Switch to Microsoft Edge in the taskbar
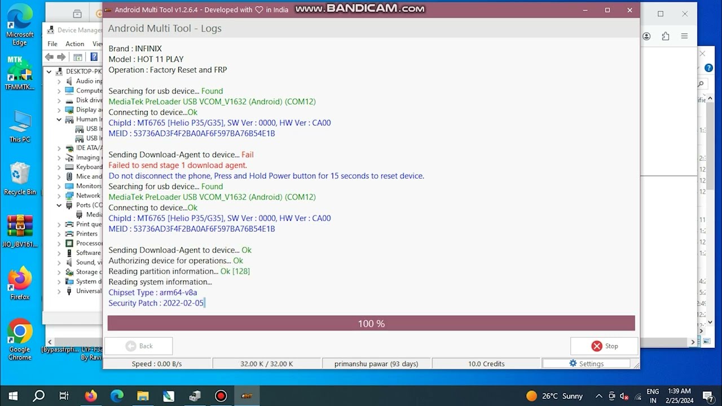 (x=117, y=396)
